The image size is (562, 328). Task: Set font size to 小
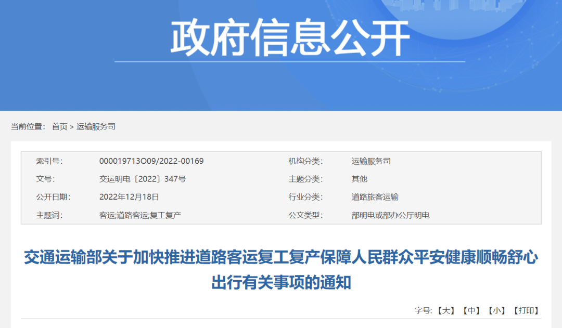497,310
